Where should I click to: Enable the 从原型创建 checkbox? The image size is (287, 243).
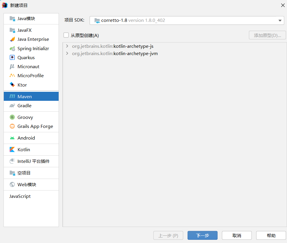click(66, 35)
